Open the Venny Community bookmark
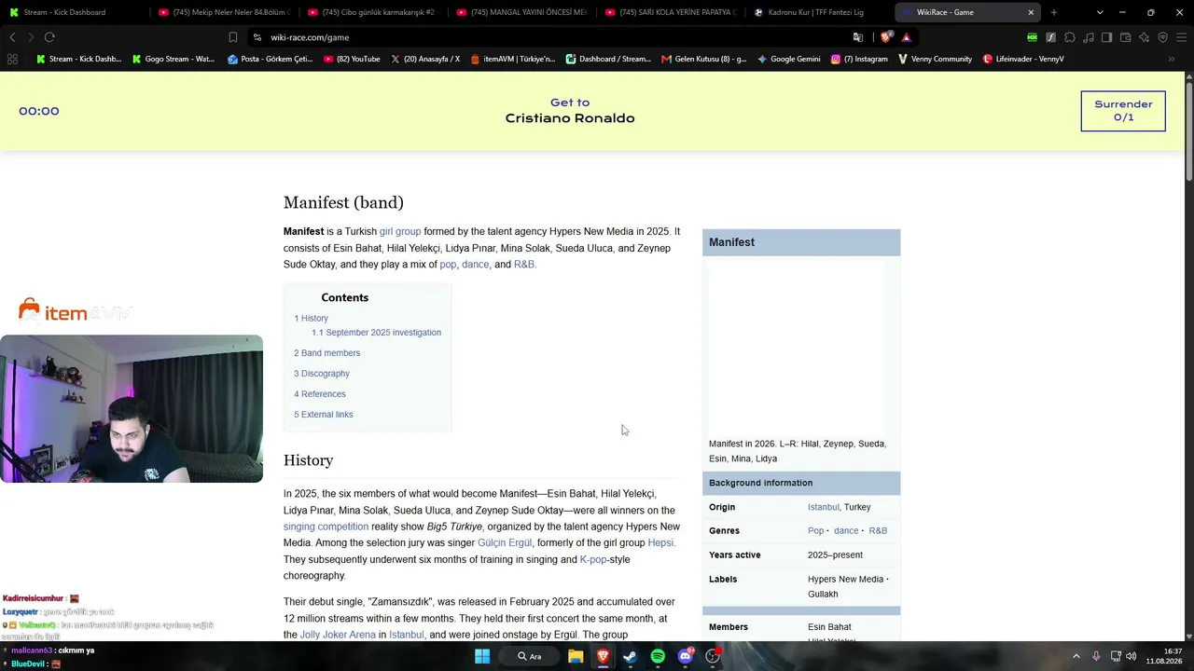 tap(935, 59)
